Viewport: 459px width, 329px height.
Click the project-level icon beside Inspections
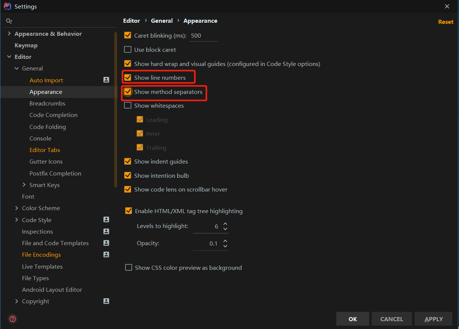[106, 231]
